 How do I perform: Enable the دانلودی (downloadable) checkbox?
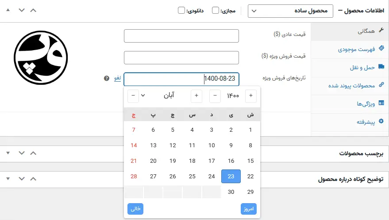181,10
